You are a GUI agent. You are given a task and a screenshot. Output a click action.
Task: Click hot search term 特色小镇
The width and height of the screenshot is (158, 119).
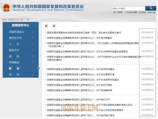tap(151, 12)
